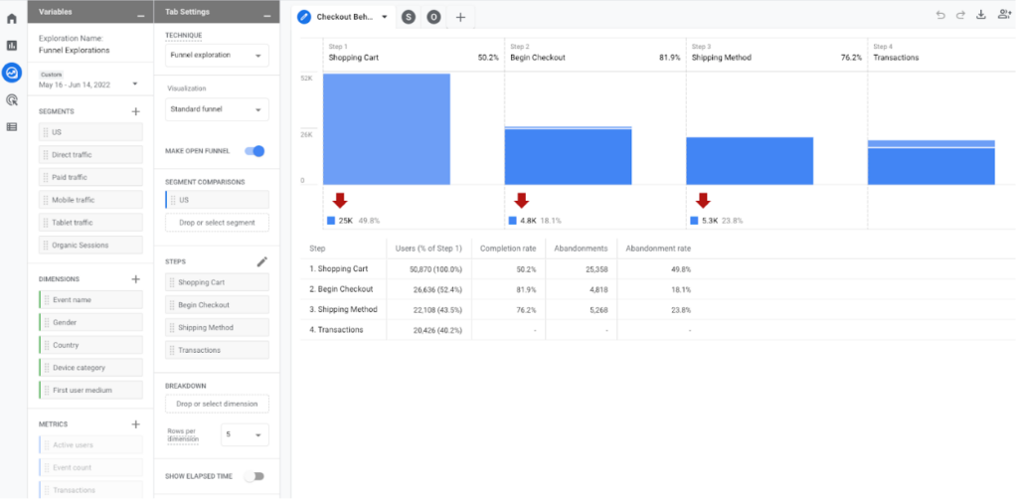Open the Advertising icon in sidebar
The image size is (1018, 504).
tap(12, 99)
